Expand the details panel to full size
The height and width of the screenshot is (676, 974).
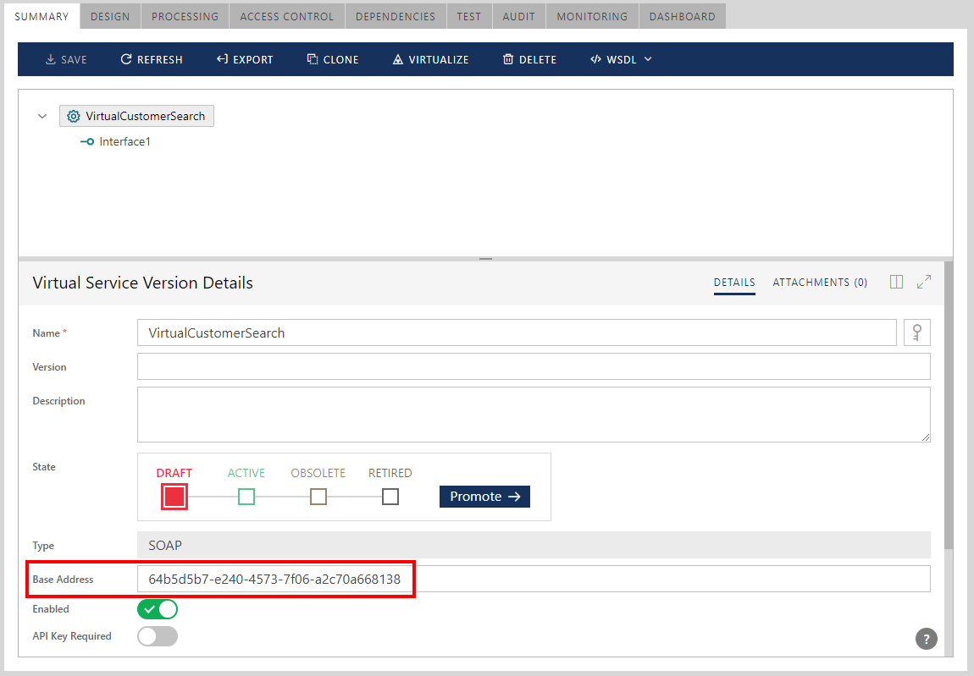point(924,283)
